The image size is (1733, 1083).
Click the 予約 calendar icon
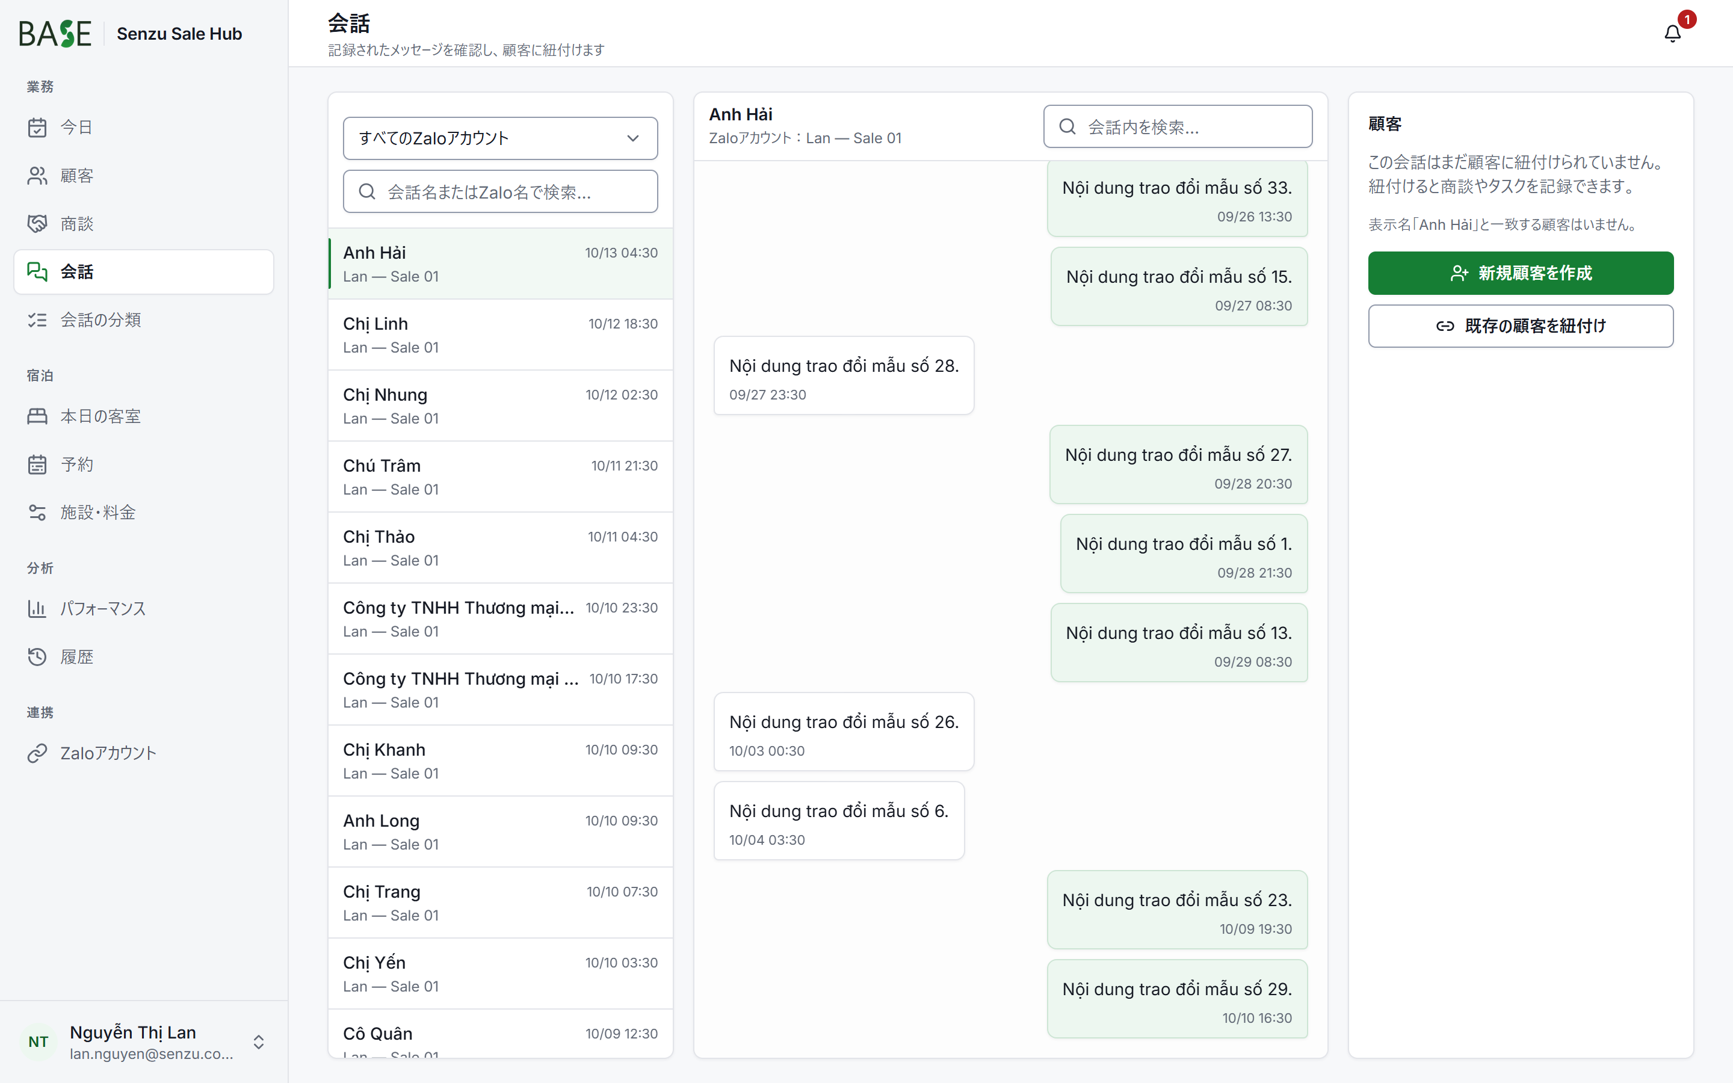tap(37, 464)
